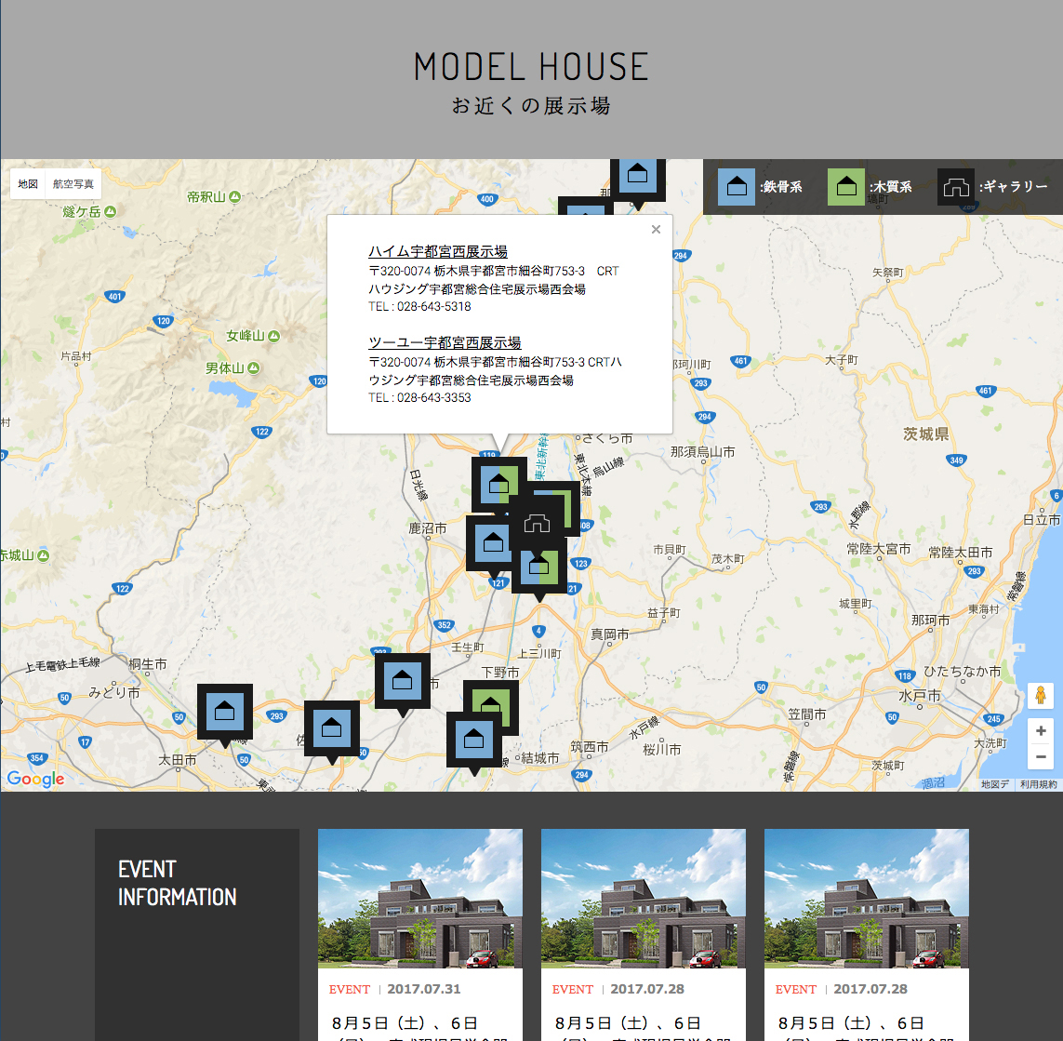Click the gallery marker on the map
This screenshot has height=1041, width=1063.
coord(538,522)
